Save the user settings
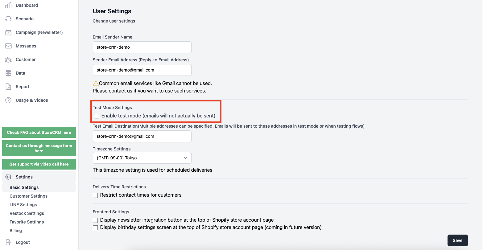Screen dimensions: 483x250 [x=457, y=240]
